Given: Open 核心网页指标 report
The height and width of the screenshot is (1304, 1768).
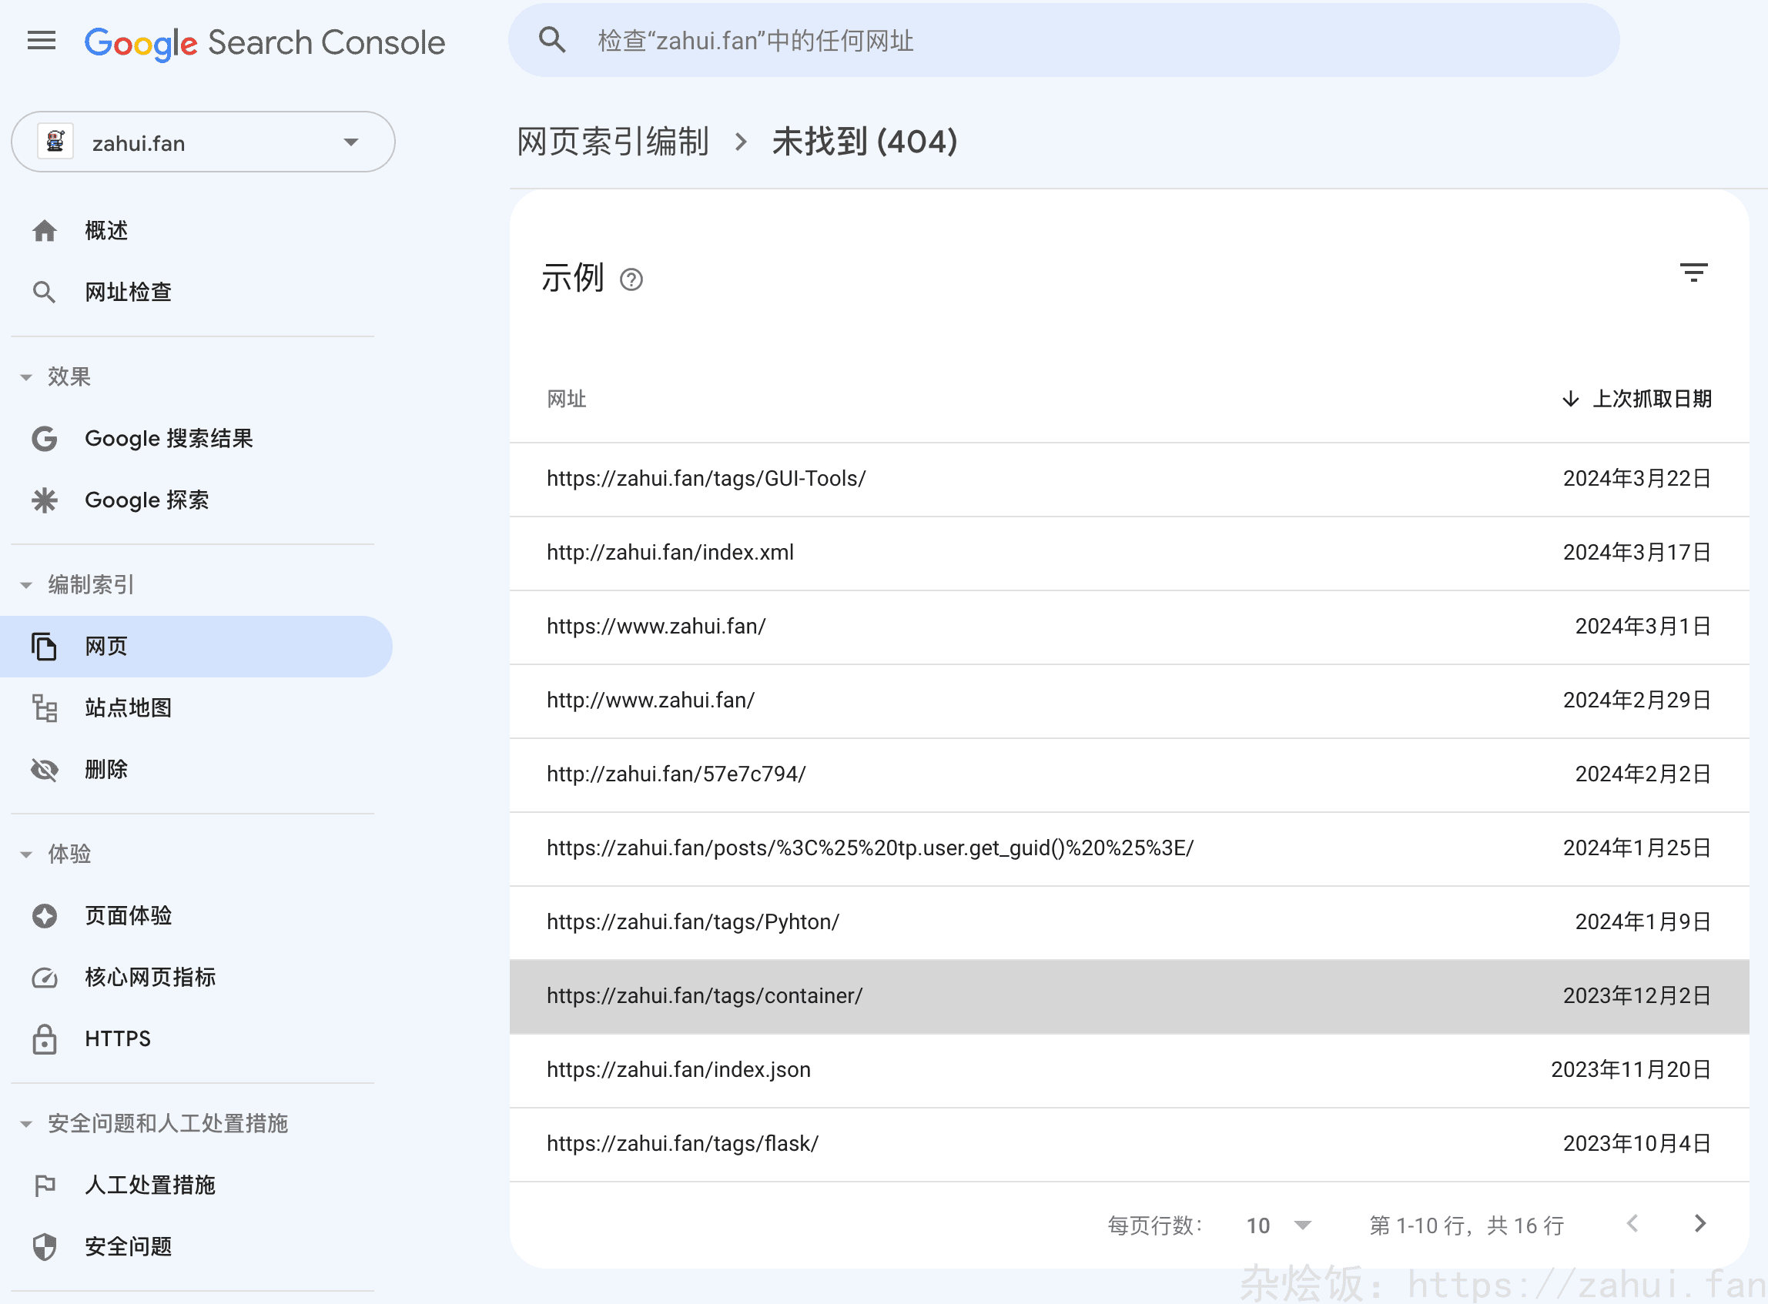Looking at the screenshot, I should click(x=150, y=977).
